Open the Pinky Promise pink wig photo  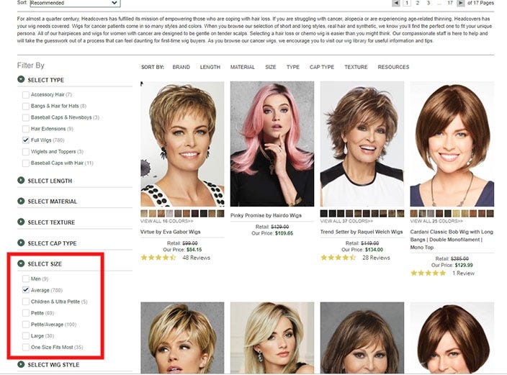pos(272,144)
